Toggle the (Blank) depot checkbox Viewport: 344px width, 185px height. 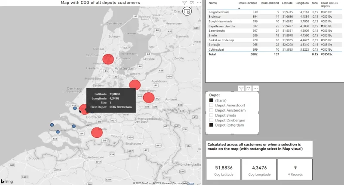pos(211,100)
